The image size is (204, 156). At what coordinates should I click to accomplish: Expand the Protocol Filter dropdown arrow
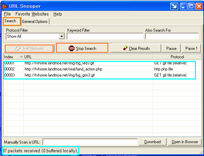62,36
